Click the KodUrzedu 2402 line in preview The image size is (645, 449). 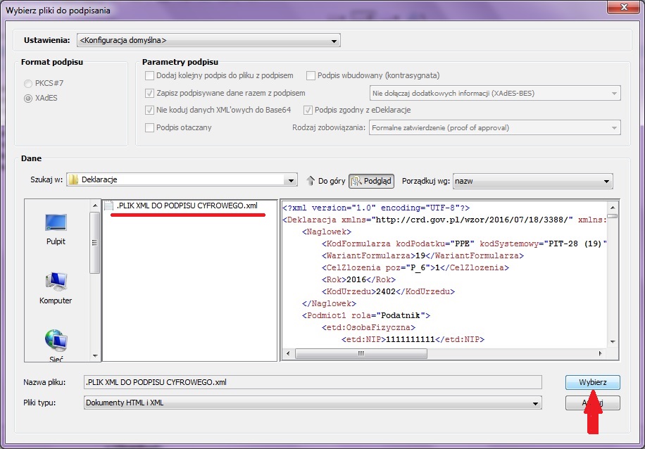389,291
